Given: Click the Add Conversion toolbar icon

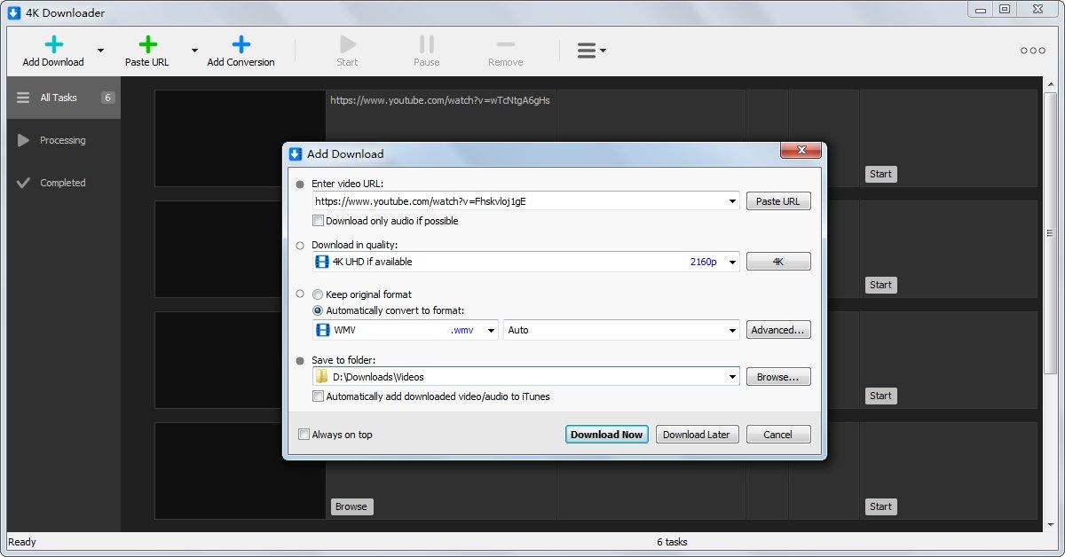Looking at the screenshot, I should pos(241,44).
